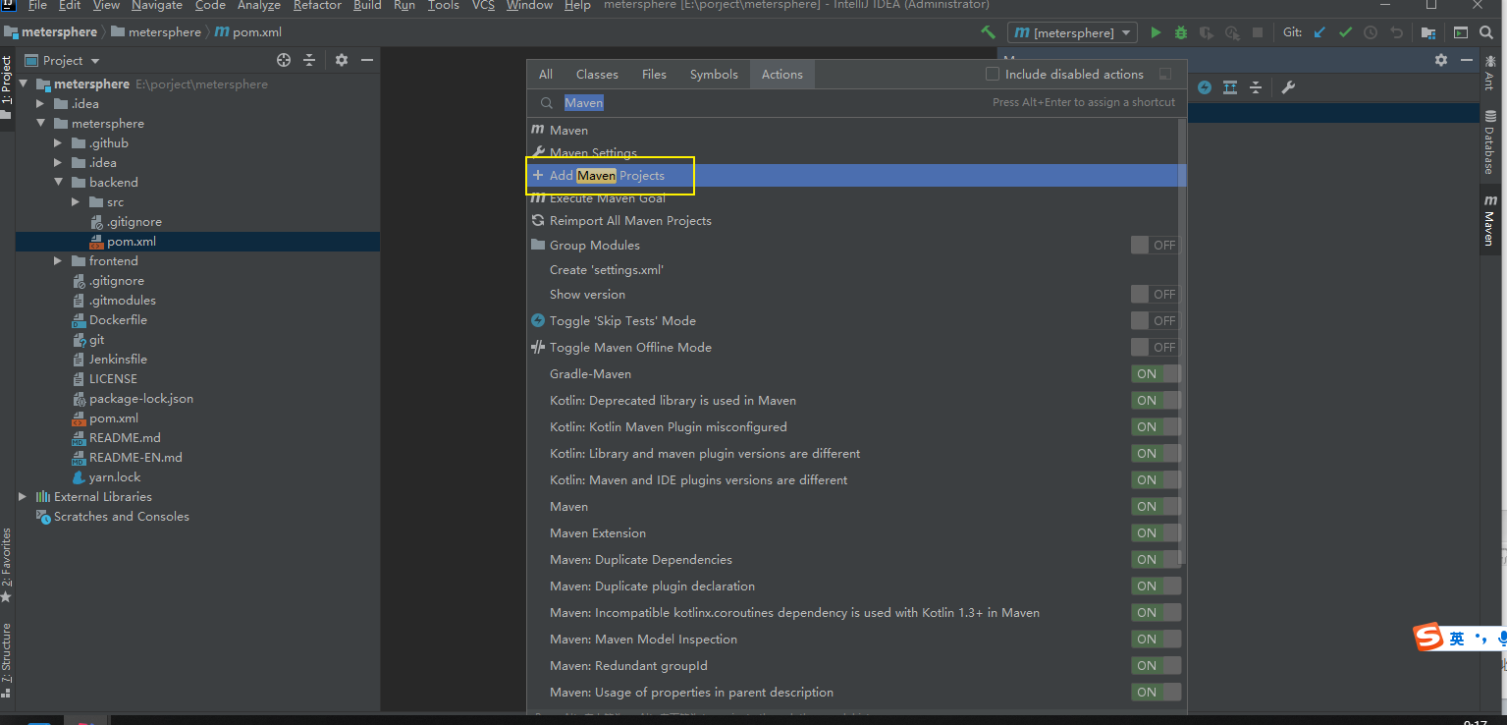Open the Ant side tool window
Viewport: 1507px width, 725px height.
pos(1489,74)
